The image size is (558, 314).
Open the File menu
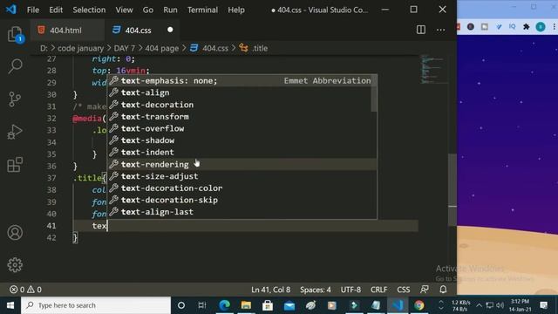[33, 10]
